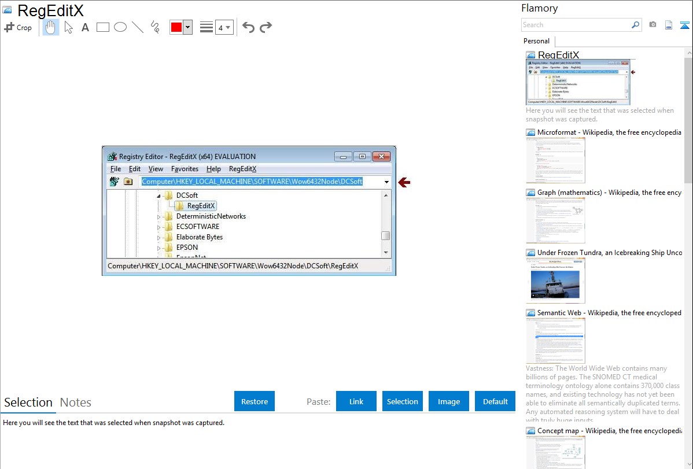Choose the freehand scribble tool
The width and height of the screenshot is (693, 469).
155,27
